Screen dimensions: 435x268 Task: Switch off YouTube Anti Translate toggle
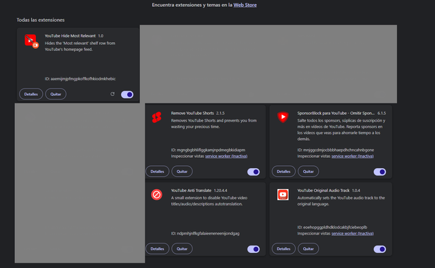click(x=254, y=249)
